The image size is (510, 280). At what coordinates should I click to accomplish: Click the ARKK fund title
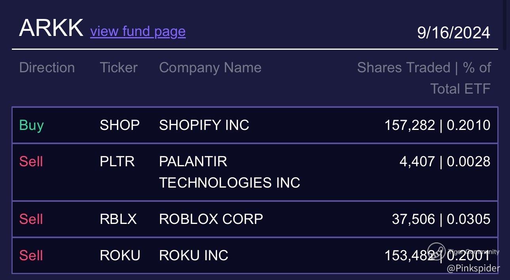51,28
